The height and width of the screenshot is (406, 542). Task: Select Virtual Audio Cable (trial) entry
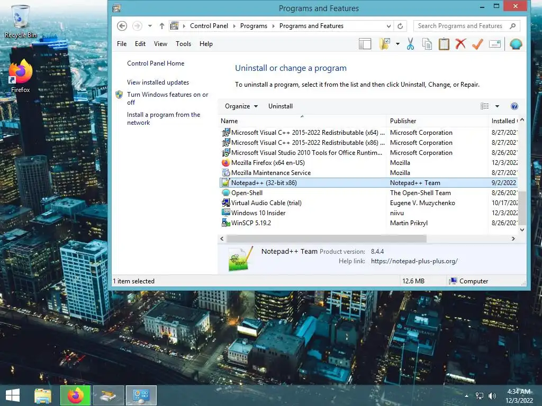coord(368,202)
